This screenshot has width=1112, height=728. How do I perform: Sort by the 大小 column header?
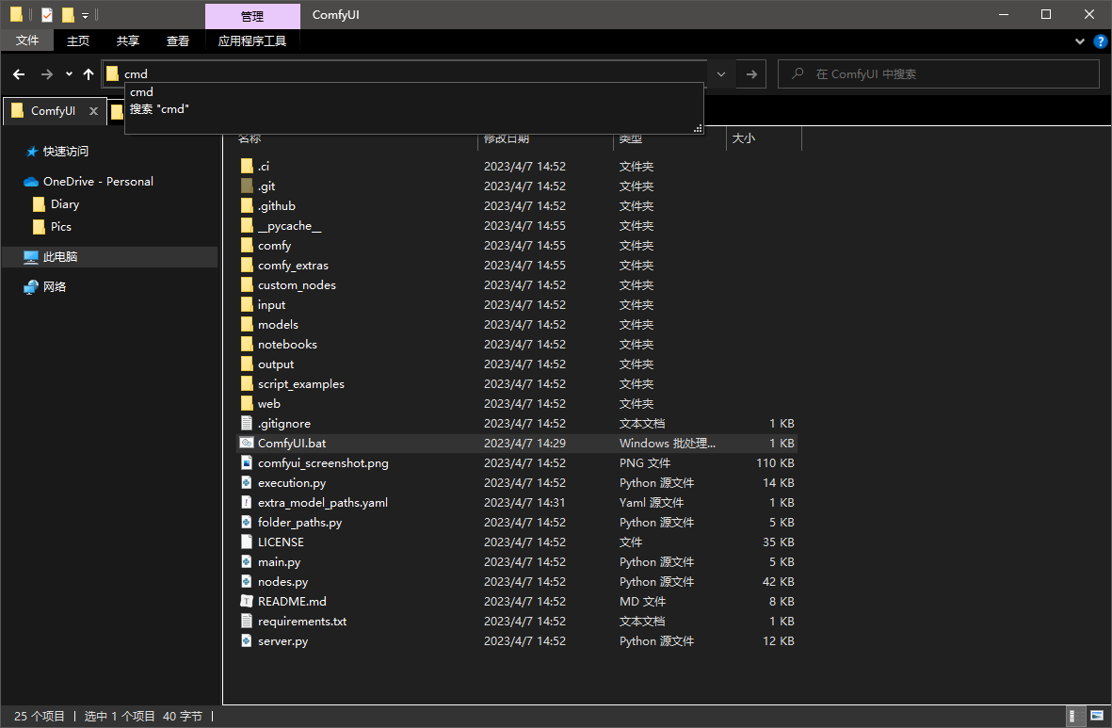coord(763,138)
